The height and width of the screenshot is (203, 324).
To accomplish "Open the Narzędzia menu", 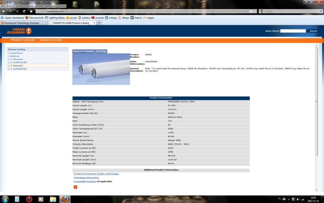I will [x=51, y=6].
